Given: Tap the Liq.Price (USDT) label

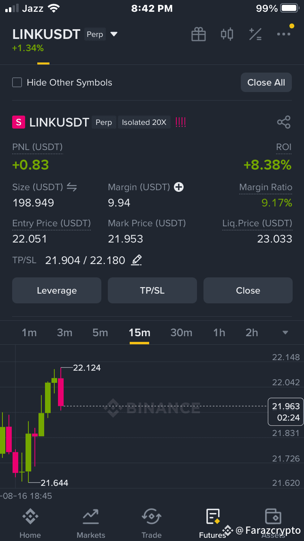Looking at the screenshot, I should pyautogui.click(x=257, y=223).
